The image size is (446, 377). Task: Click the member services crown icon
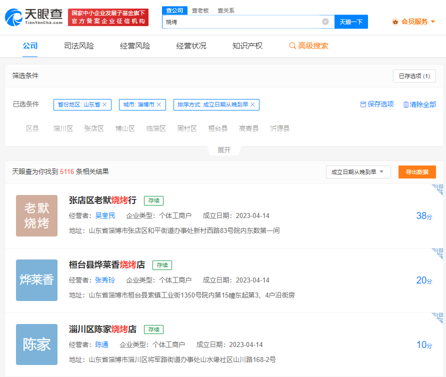tap(395, 22)
